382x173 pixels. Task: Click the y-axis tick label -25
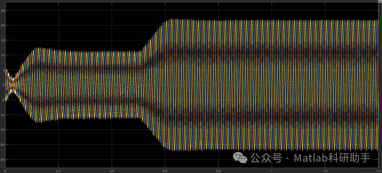pyautogui.click(x=3, y=159)
